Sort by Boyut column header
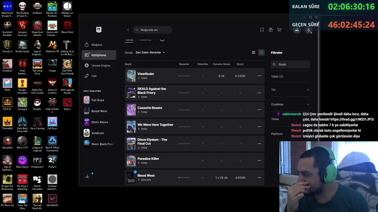Screen dimensions: 378x212 [240, 64]
